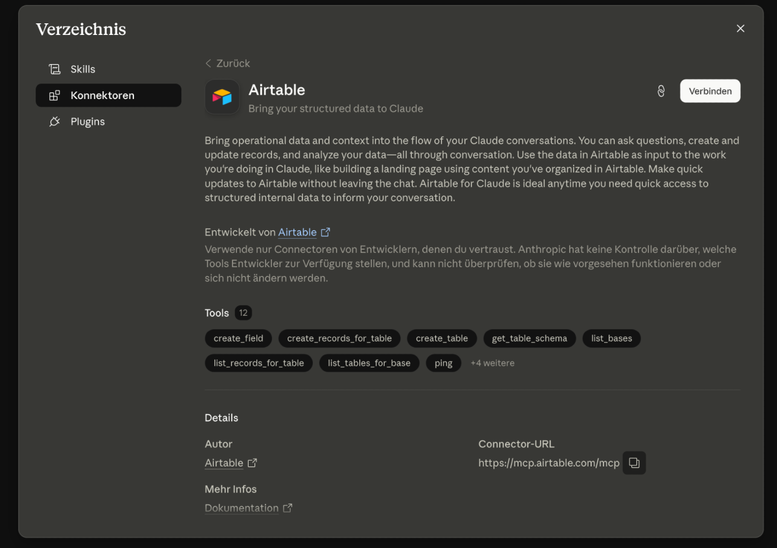Click the Verbinden button
Viewport: 777px width, 548px height.
710,91
